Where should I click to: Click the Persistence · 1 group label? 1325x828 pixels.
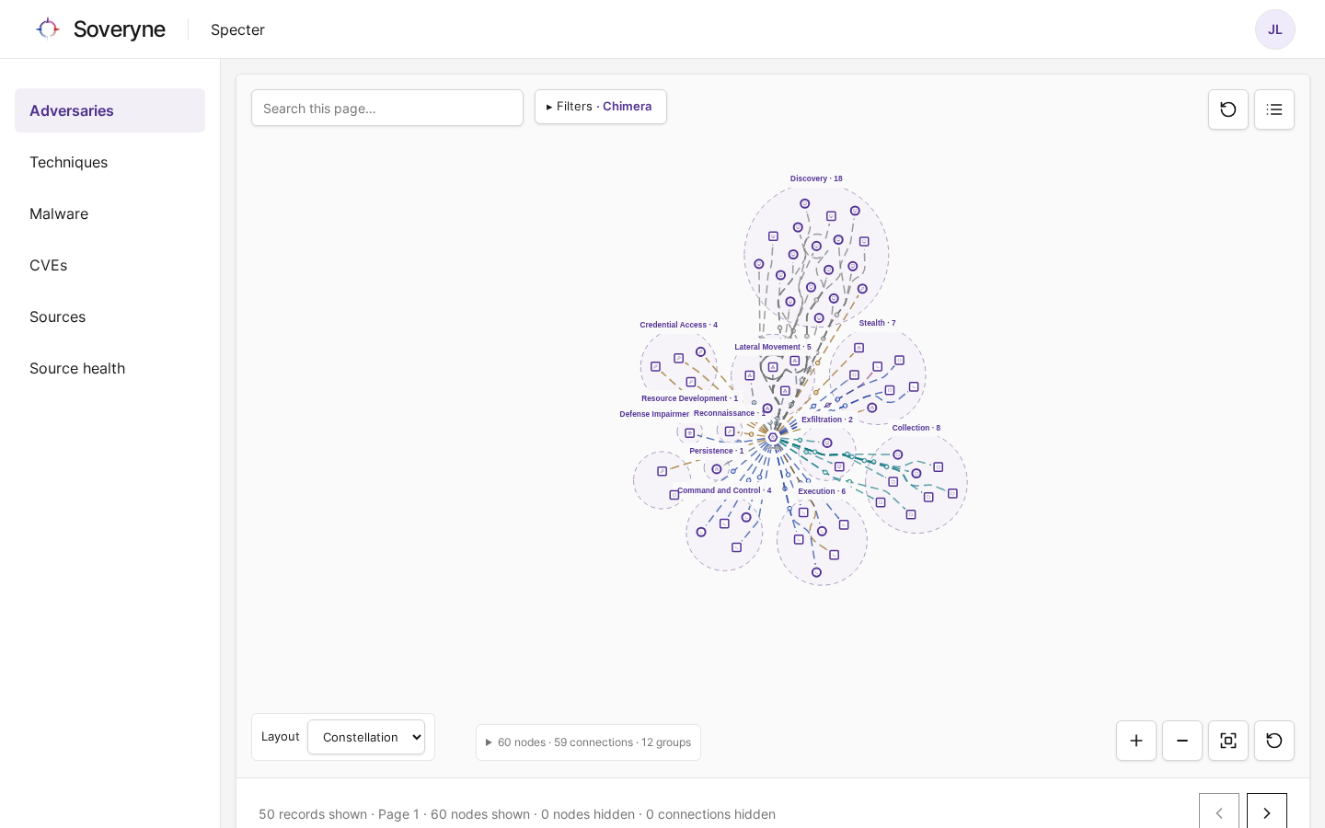coord(717,451)
